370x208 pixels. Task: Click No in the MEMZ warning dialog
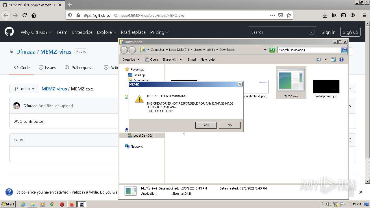point(230,125)
